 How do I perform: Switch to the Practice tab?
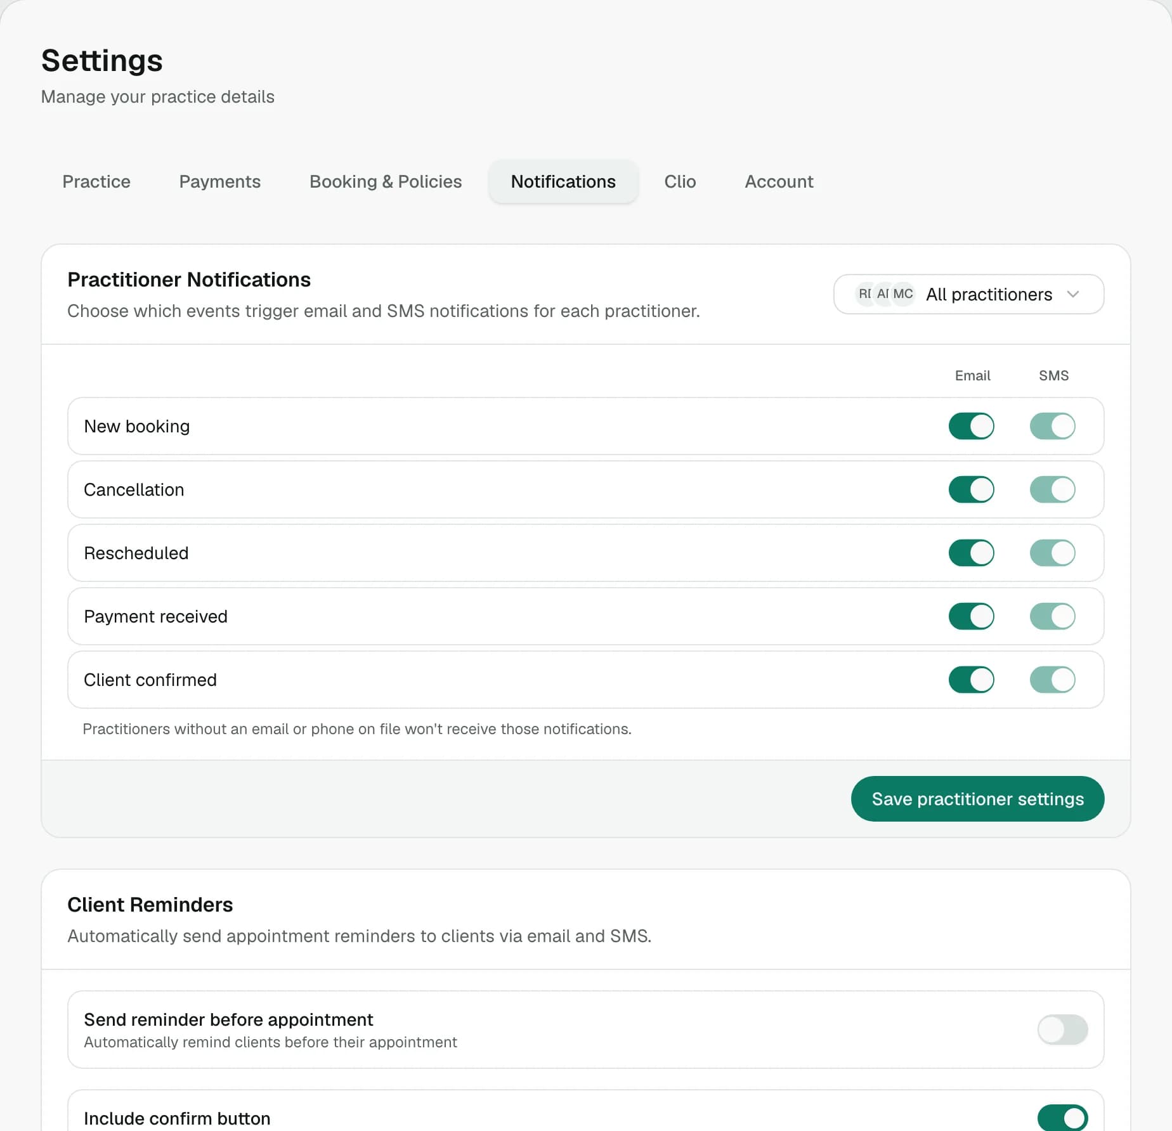tap(96, 181)
